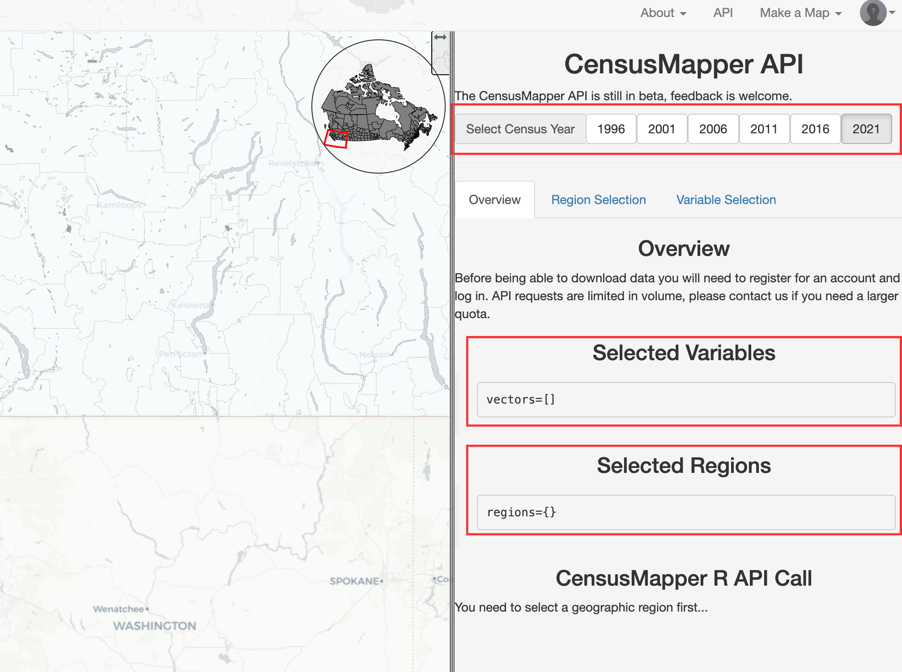Click the regions={} code field
The image size is (902, 672).
[x=686, y=512]
